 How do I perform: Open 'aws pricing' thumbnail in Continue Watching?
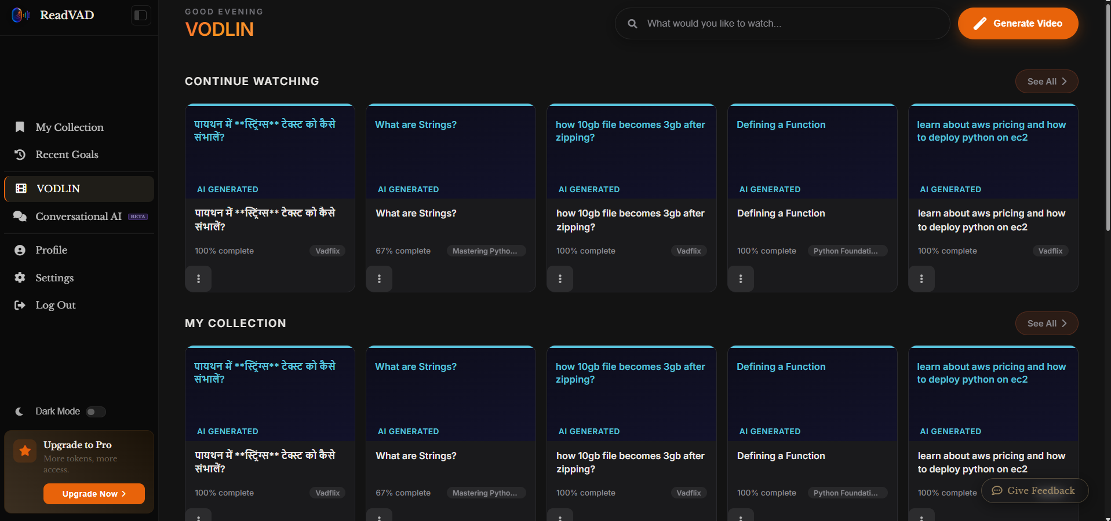click(x=993, y=152)
